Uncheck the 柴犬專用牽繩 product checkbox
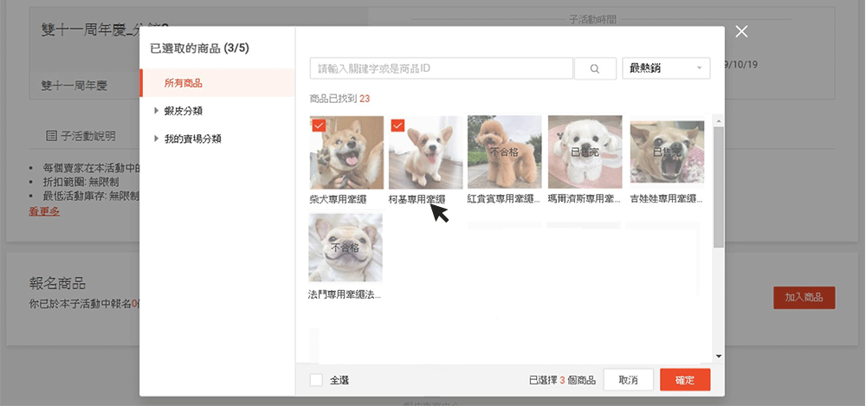This screenshot has height=406, width=866. pos(318,126)
